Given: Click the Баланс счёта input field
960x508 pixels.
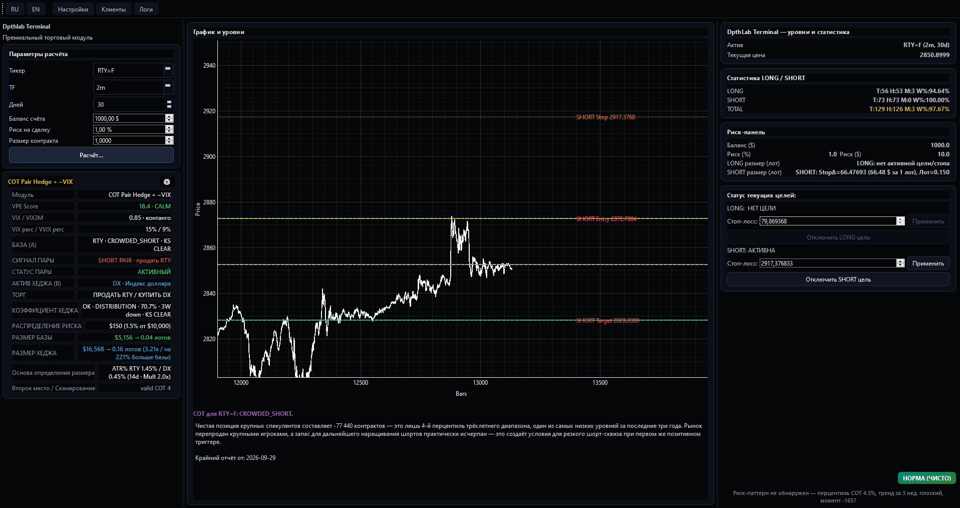Looking at the screenshot, I should pyautogui.click(x=129, y=118).
